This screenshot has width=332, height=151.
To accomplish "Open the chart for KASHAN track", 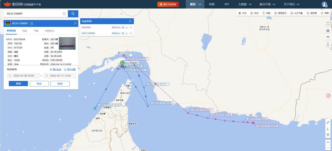I will point(127,27).
